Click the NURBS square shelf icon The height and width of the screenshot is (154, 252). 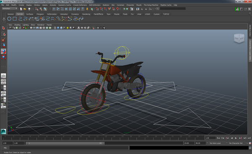(15, 19)
